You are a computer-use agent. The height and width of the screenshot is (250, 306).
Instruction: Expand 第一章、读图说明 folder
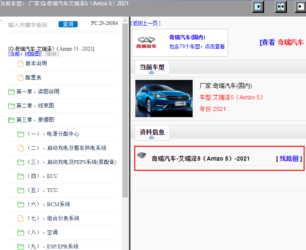pyautogui.click(x=38, y=91)
